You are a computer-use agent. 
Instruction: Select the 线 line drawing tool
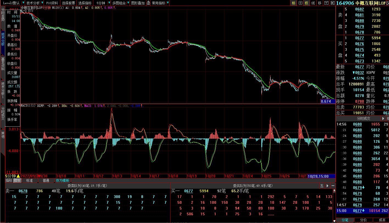click(313, 3)
